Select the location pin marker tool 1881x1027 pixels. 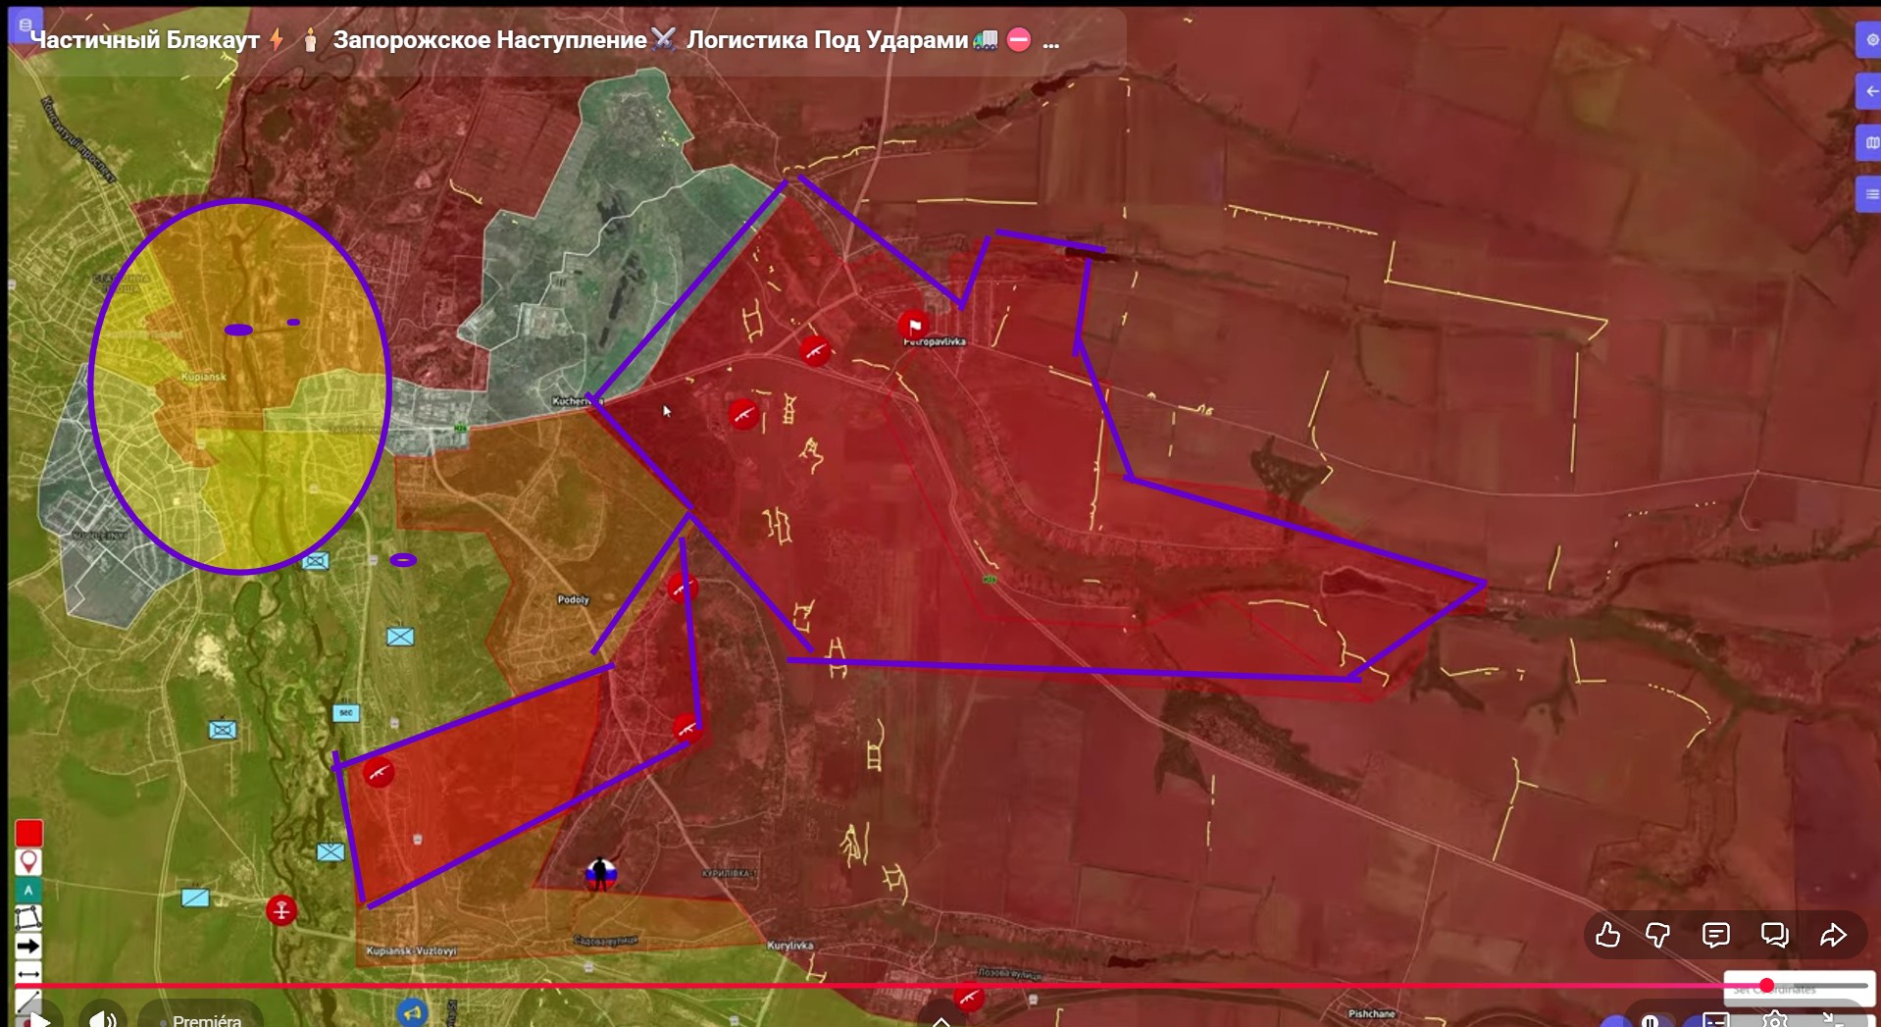point(28,861)
